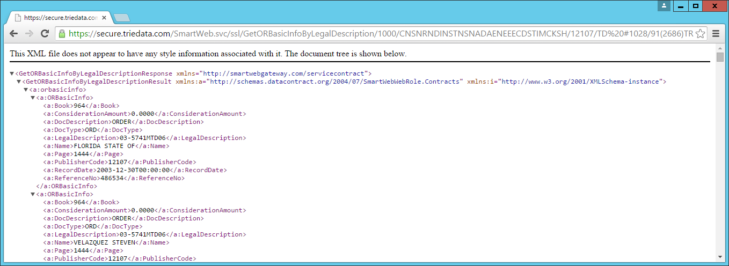Viewport: 729px width, 266px height.
Task: Click the Forward navigation arrow
Action: click(x=30, y=34)
